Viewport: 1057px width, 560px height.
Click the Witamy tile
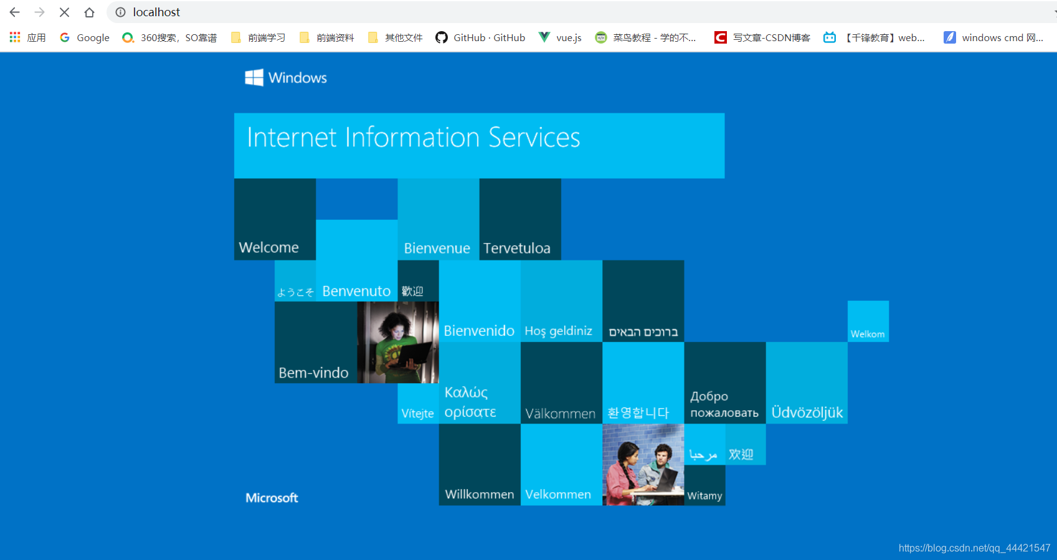point(704,485)
